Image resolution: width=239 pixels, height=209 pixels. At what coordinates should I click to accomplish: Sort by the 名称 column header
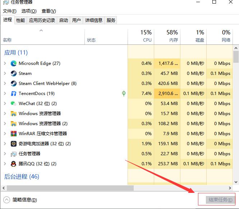click(43, 37)
